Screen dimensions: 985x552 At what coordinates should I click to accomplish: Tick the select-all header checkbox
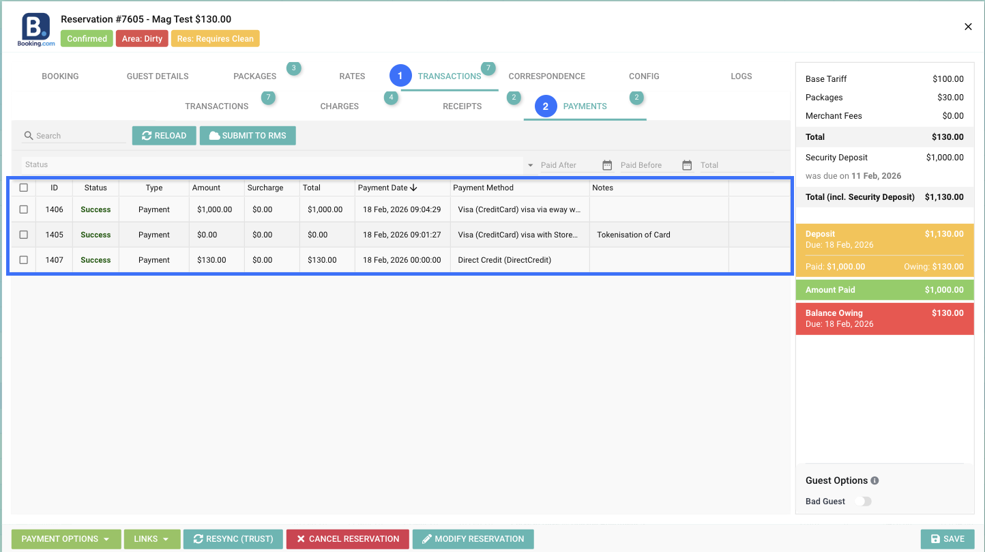click(24, 188)
